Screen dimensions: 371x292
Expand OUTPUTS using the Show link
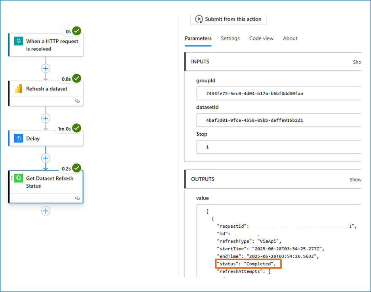click(356, 180)
